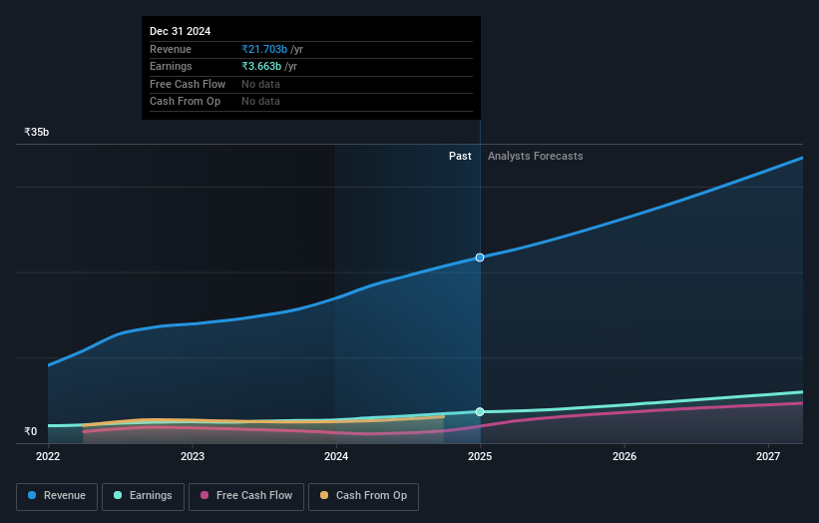Click the ₹3.663b earnings value
Screen dimensions: 819x523
[x=261, y=66]
